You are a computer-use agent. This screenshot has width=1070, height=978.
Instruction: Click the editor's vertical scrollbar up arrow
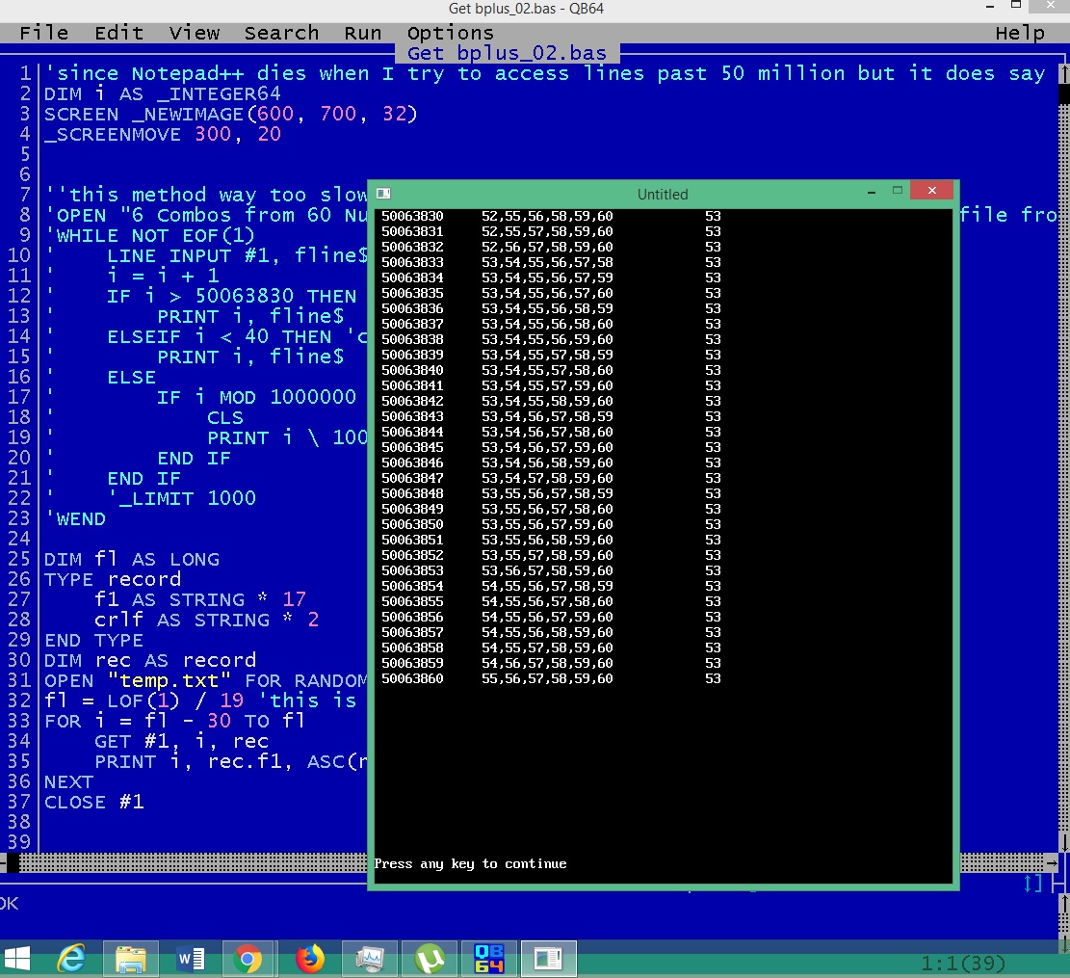point(1064,73)
